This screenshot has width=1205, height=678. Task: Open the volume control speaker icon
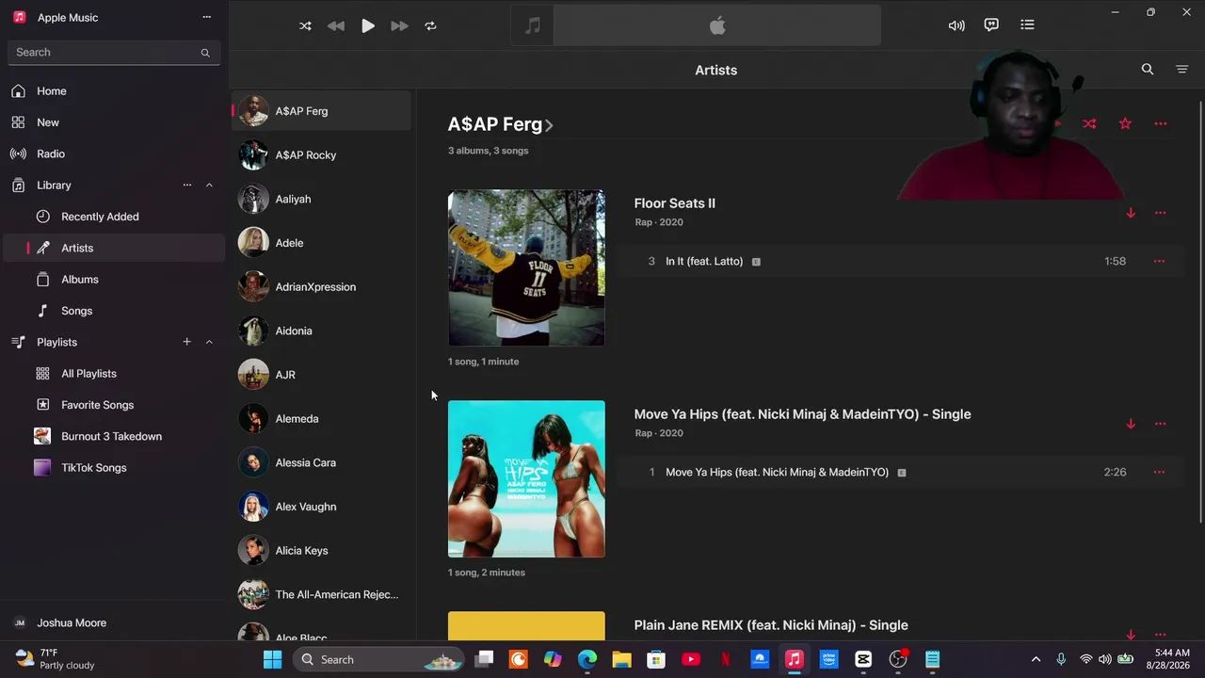(956, 25)
